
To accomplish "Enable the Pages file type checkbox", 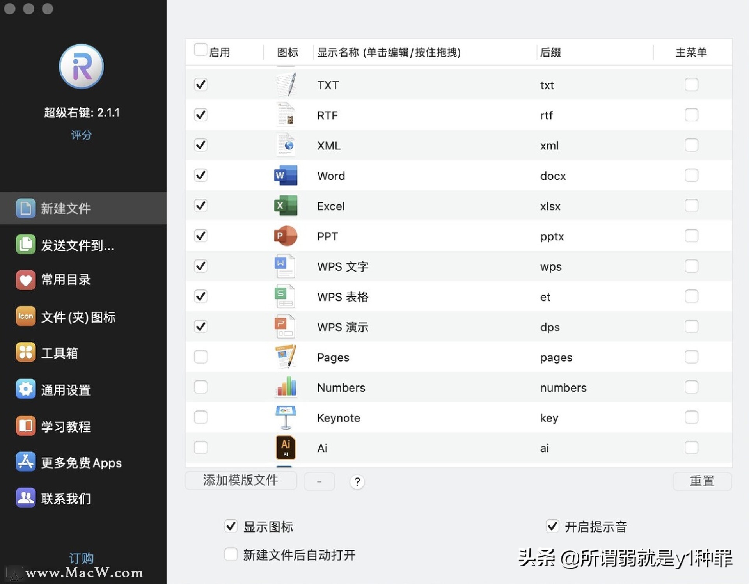I will coord(201,357).
